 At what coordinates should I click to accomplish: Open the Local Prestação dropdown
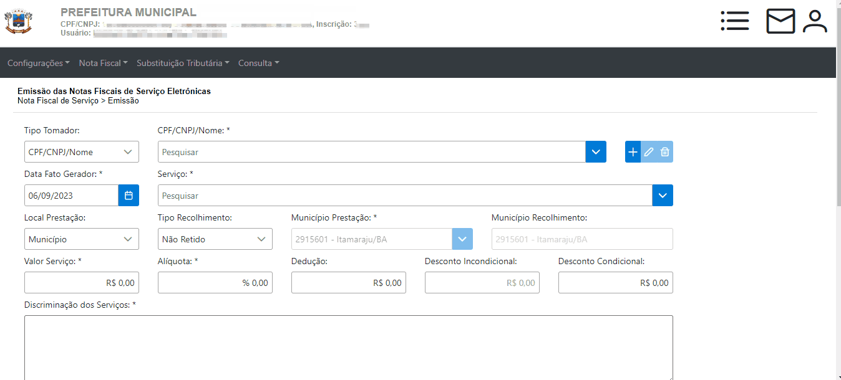click(82, 239)
